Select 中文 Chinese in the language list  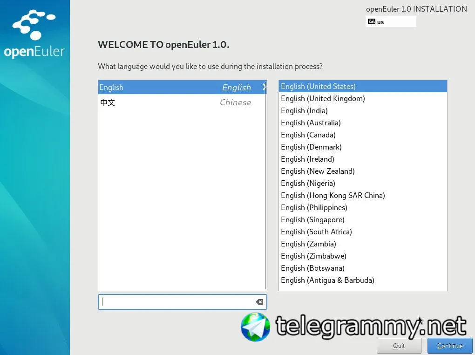pos(182,102)
